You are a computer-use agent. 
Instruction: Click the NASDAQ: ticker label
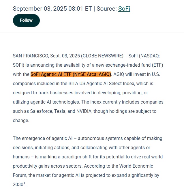(x=150, y=56)
